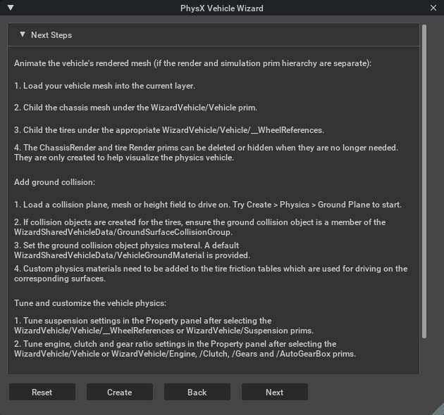
Task: Click the vertical scrollbar thumb
Action: [x=424, y=181]
